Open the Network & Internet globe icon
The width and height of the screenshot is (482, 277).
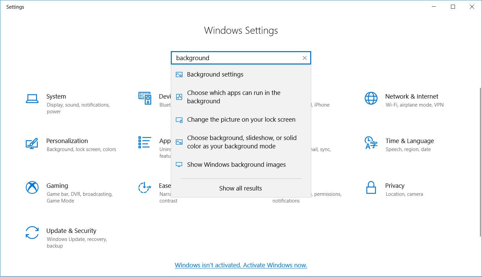371,98
